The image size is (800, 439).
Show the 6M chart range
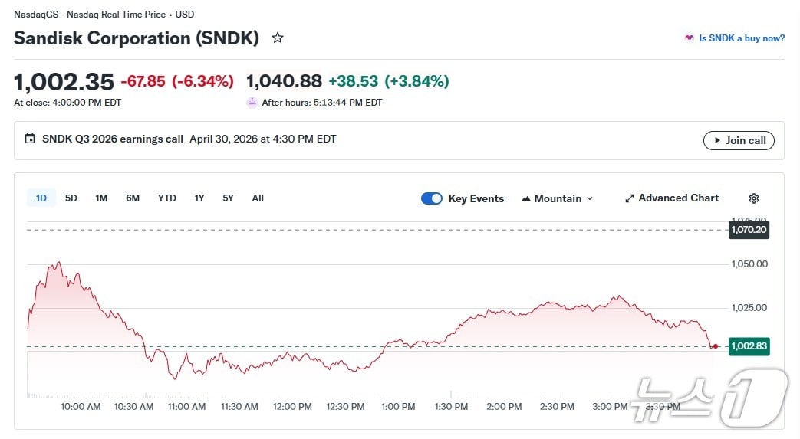point(133,198)
